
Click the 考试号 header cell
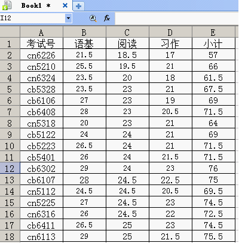click(41, 43)
